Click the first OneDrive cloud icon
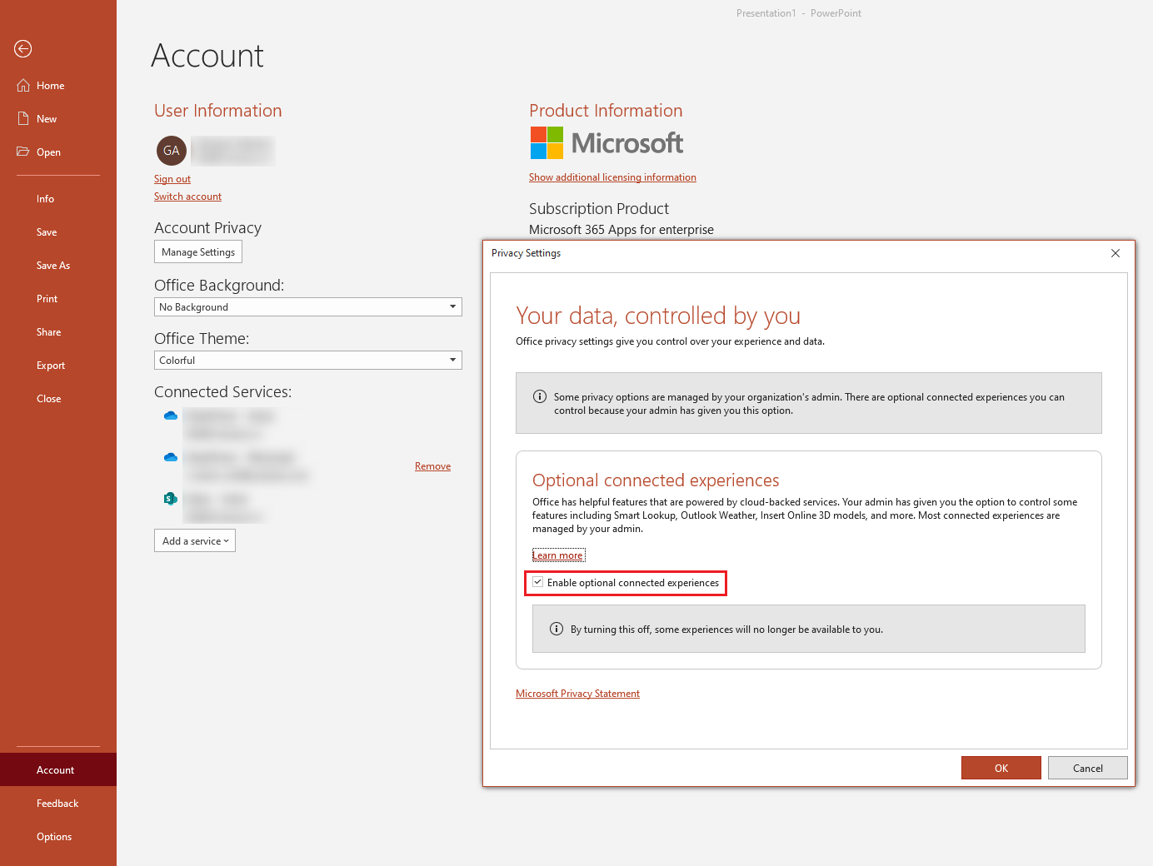The width and height of the screenshot is (1153, 866). (171, 416)
